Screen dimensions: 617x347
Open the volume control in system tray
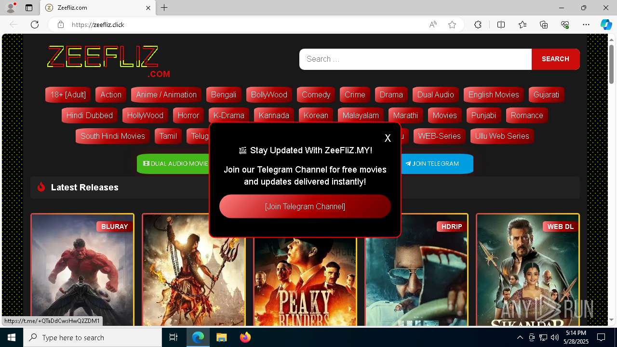(554, 337)
